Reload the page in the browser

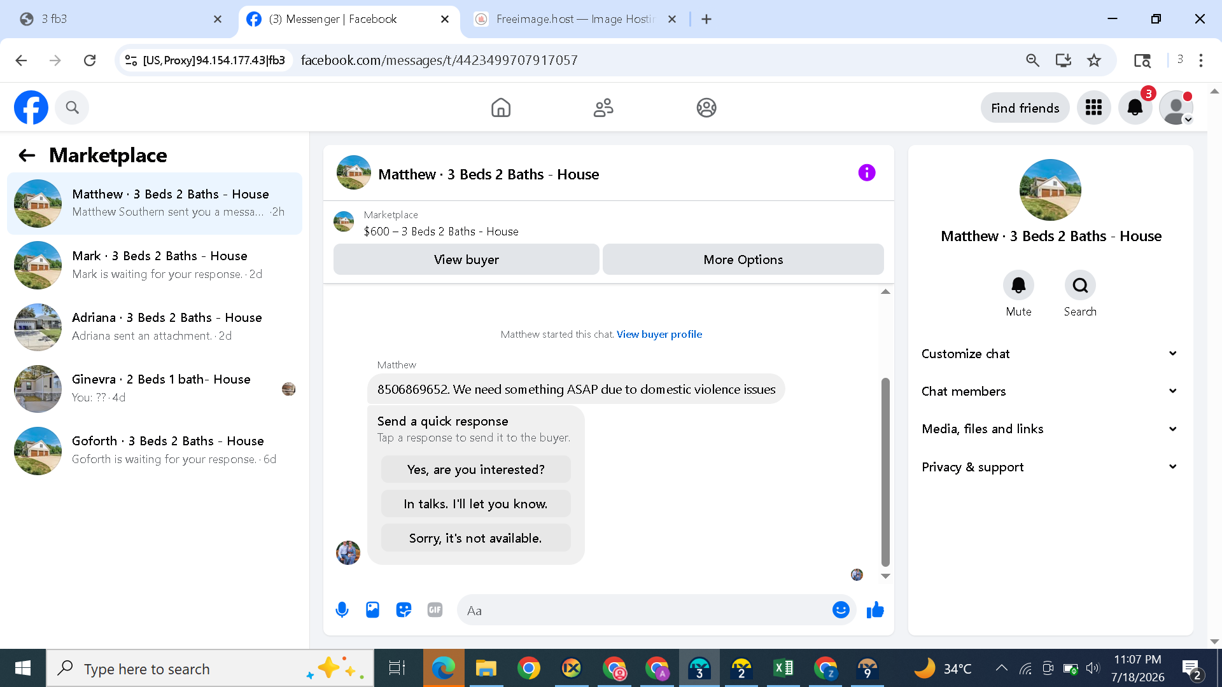click(x=90, y=60)
